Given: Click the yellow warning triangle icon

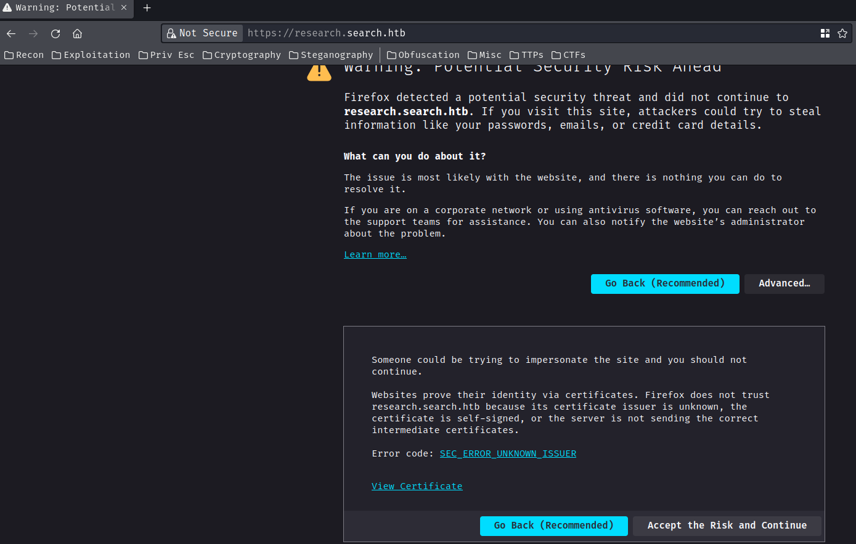Looking at the screenshot, I should pyautogui.click(x=319, y=71).
